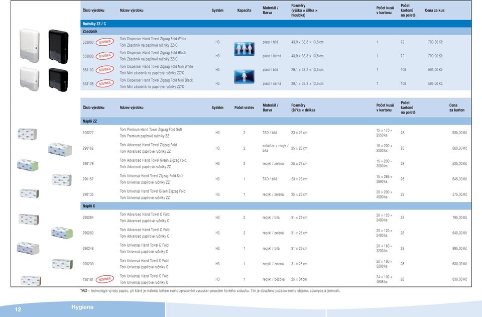482x317 pixels.
Task: Select the mini white dispenser image
Action: click(x=30, y=79)
